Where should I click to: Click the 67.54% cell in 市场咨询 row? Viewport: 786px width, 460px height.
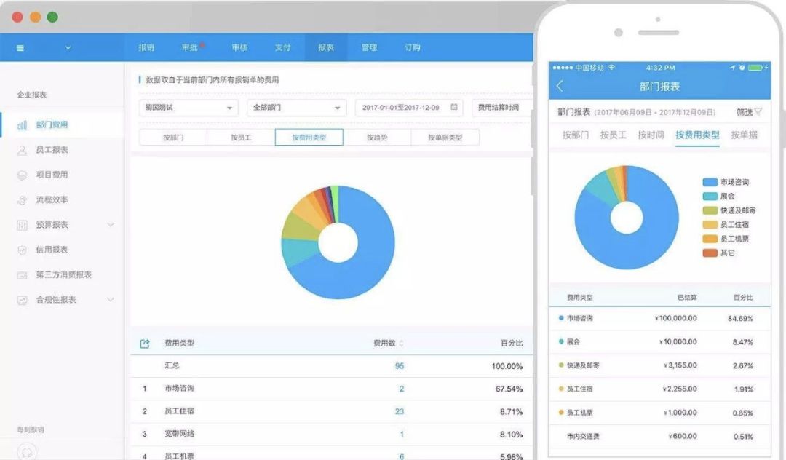point(509,389)
